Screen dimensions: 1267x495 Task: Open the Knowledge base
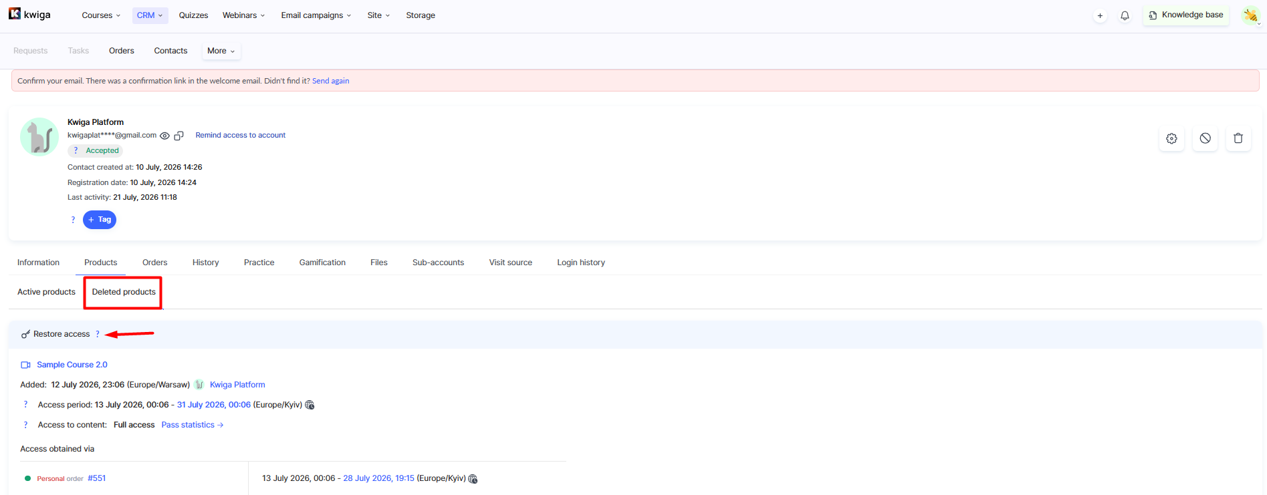pyautogui.click(x=1186, y=15)
